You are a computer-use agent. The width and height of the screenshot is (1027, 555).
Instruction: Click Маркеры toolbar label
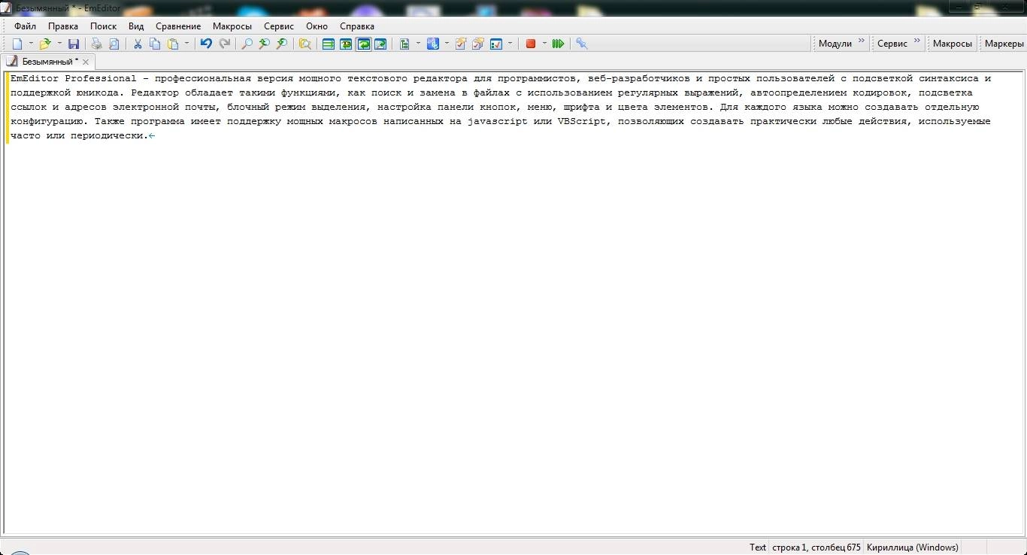1004,44
